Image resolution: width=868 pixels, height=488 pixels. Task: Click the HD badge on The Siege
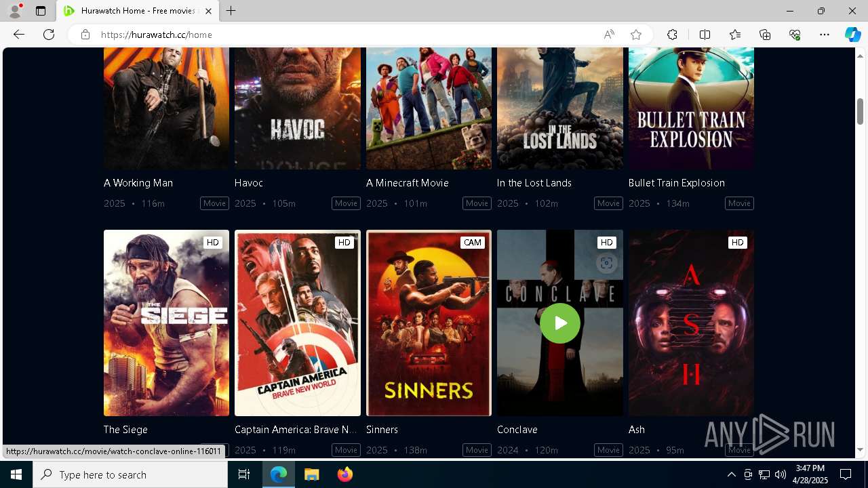(213, 243)
